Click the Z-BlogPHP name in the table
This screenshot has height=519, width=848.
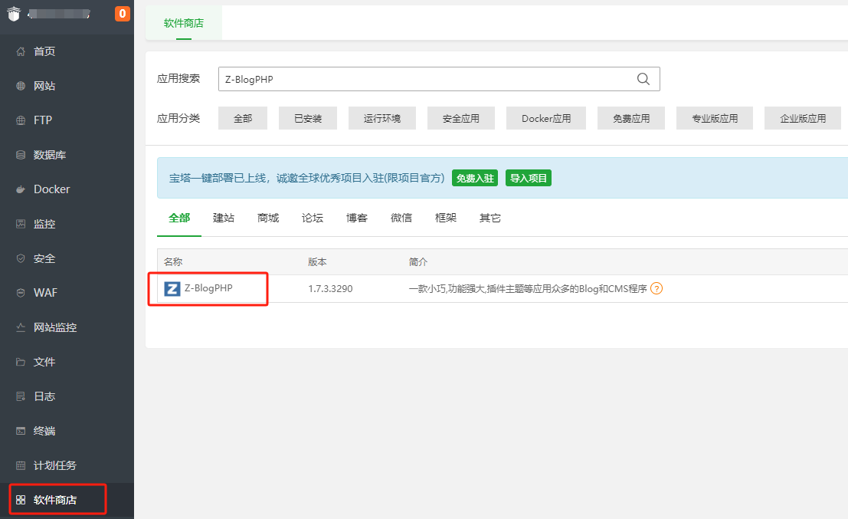tap(208, 288)
